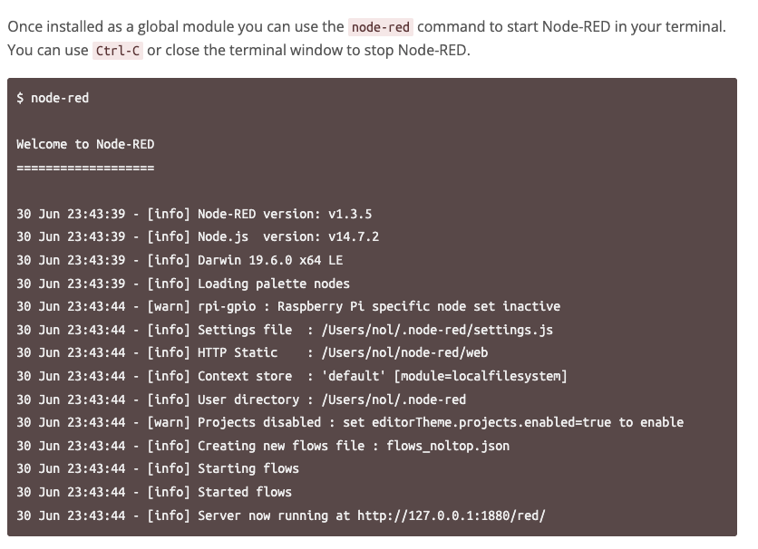Click the inline 'node-red' code term
The width and height of the screenshot is (758, 549).
tap(381, 27)
